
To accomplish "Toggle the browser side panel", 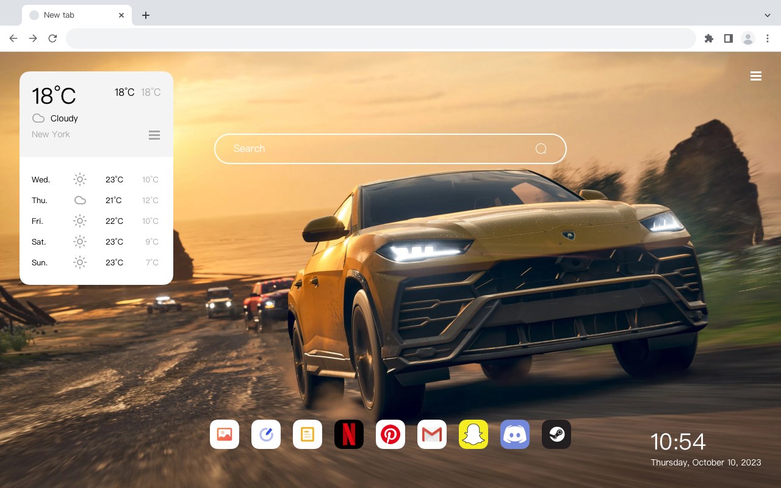I will (728, 38).
